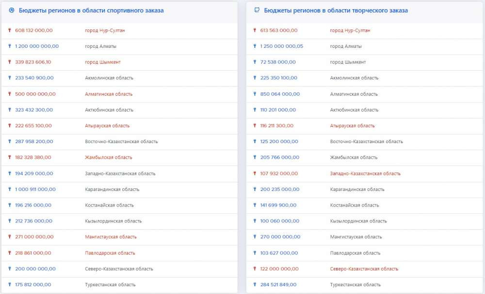Click the sports ball icon in the left header
This screenshot has width=485, height=294.
click(12, 10)
